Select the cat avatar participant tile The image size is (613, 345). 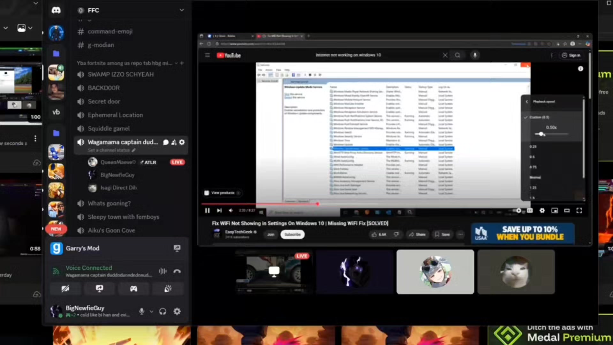coord(516,272)
